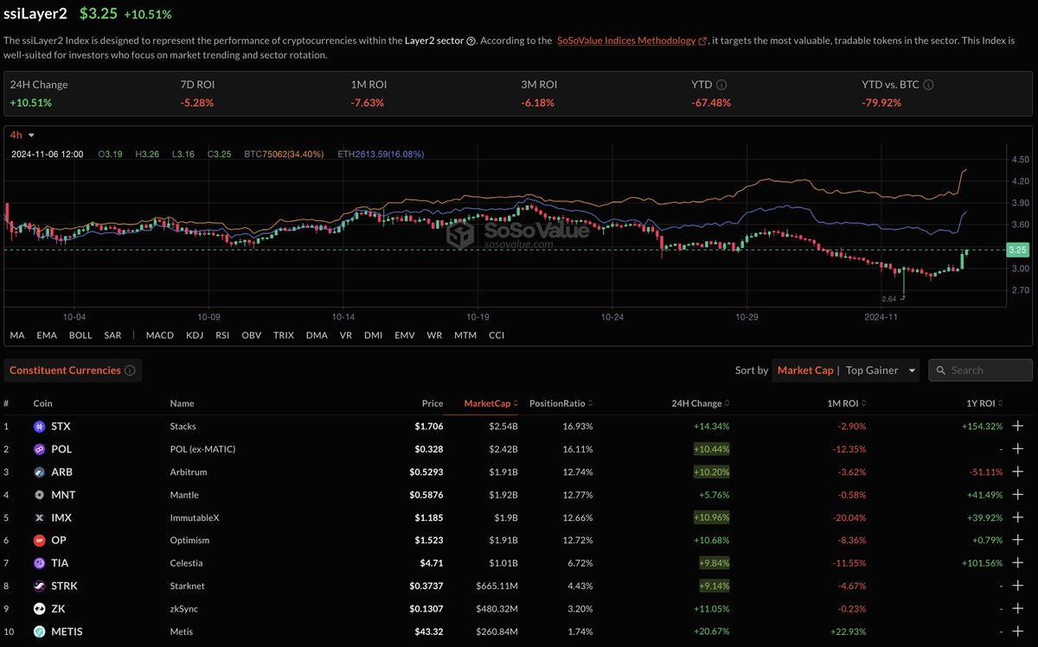This screenshot has height=647, width=1038.
Task: Select Top Gainer sort option
Action: pyautogui.click(x=872, y=371)
